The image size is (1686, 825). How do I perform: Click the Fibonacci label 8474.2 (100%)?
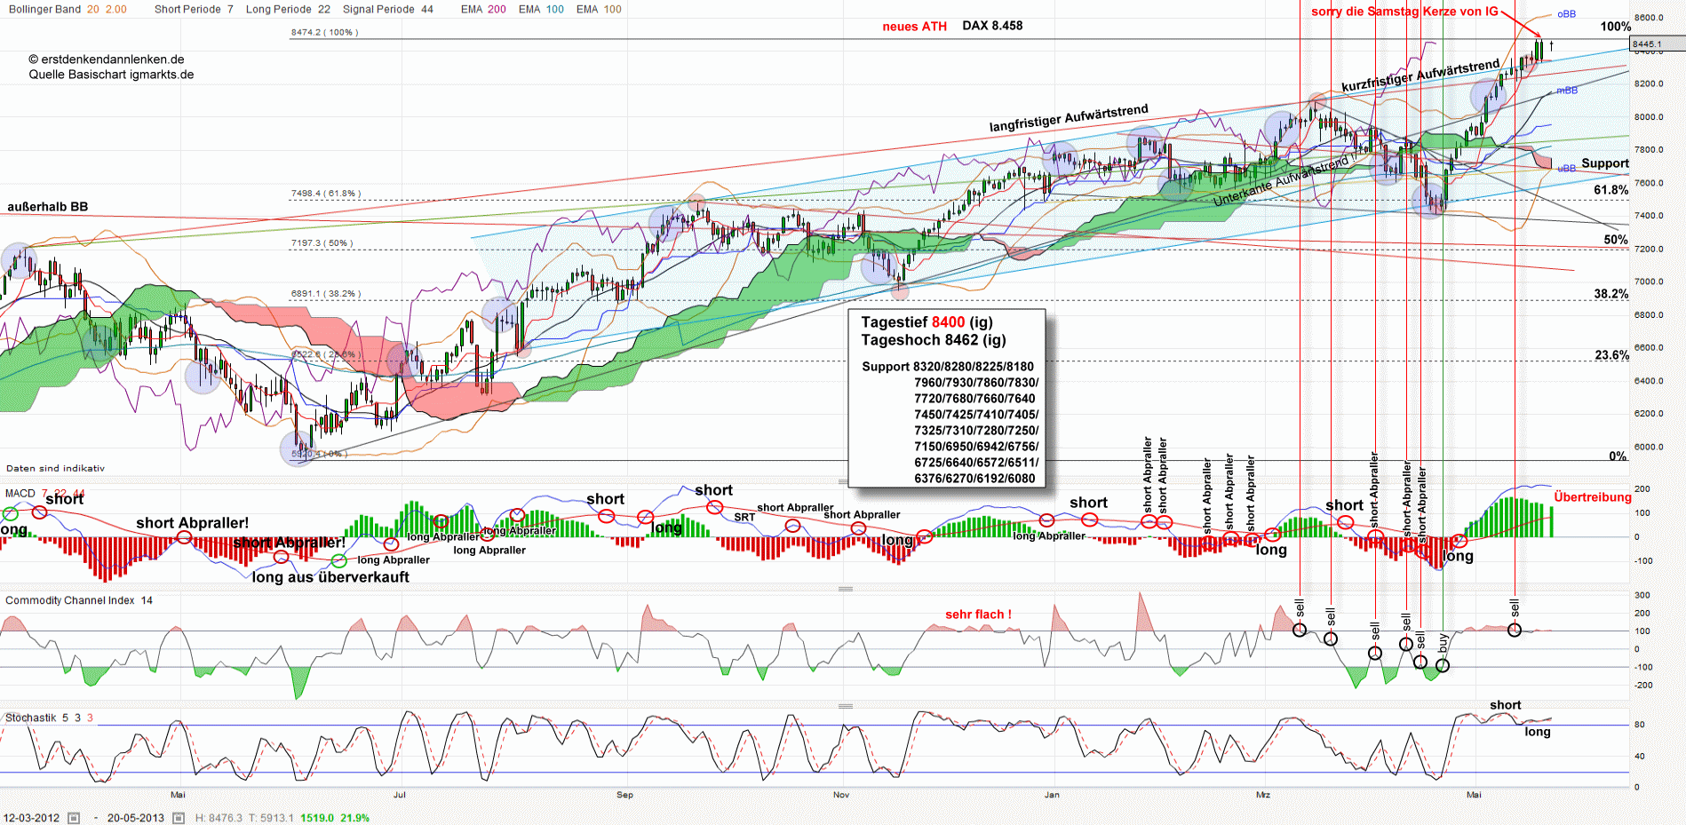[324, 32]
